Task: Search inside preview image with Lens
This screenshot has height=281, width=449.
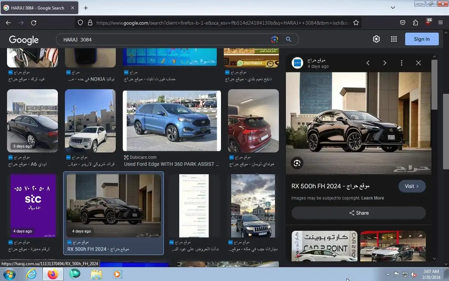Action: 297,163
